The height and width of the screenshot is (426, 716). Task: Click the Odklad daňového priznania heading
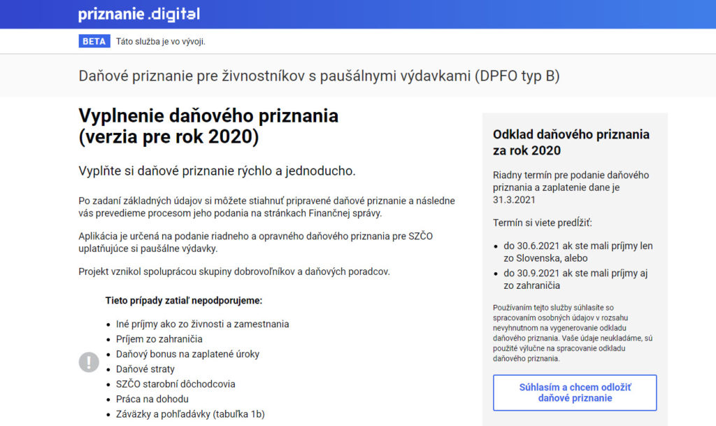tap(571, 142)
